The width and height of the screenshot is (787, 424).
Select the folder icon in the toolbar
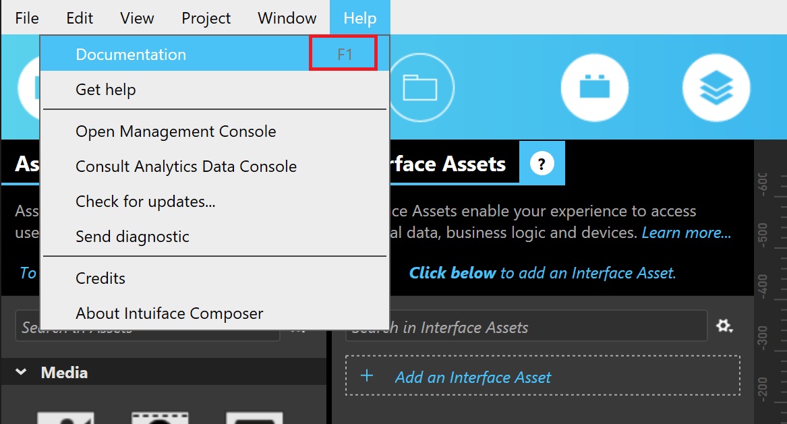[x=420, y=88]
